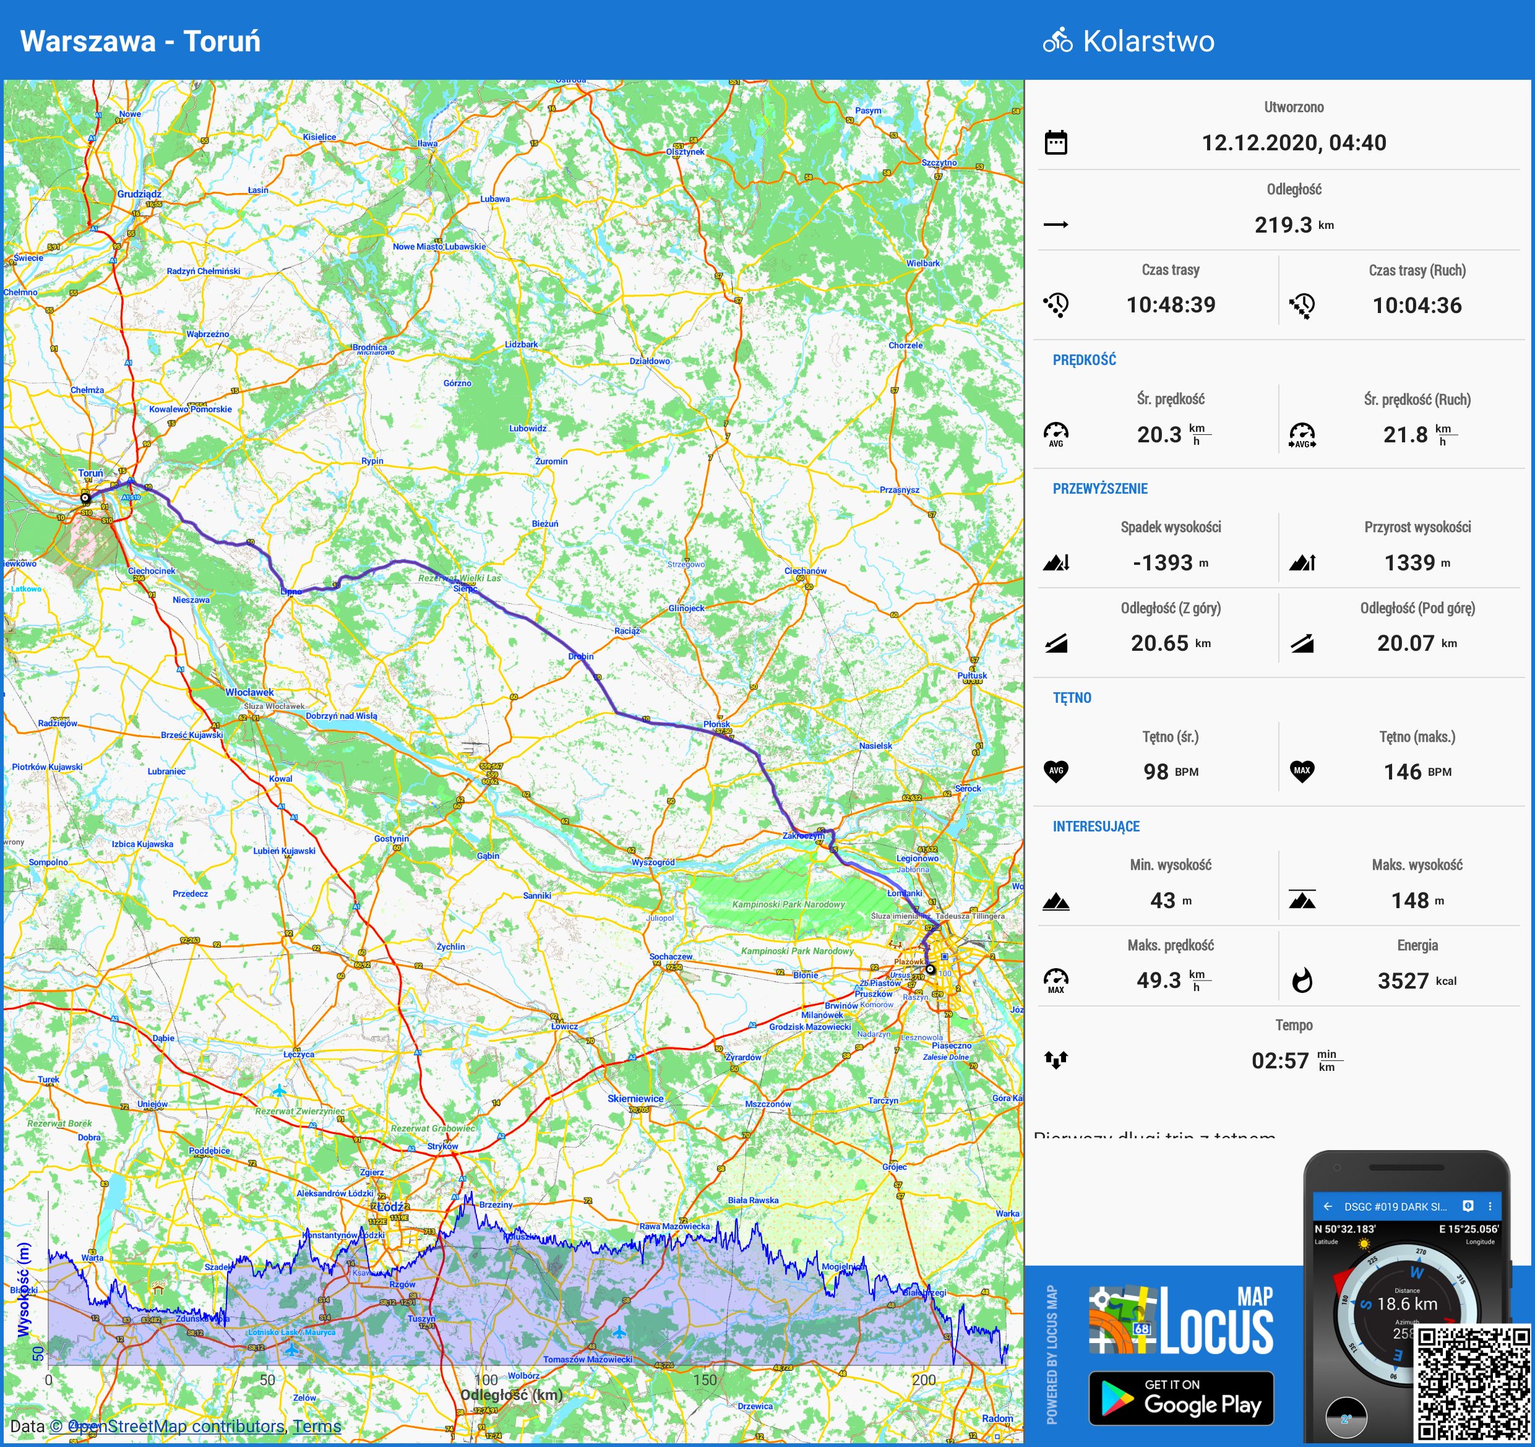Click the Czas trasy (Ruch) clock icon
Screen dimensions: 1535x1447
[x=1302, y=306]
